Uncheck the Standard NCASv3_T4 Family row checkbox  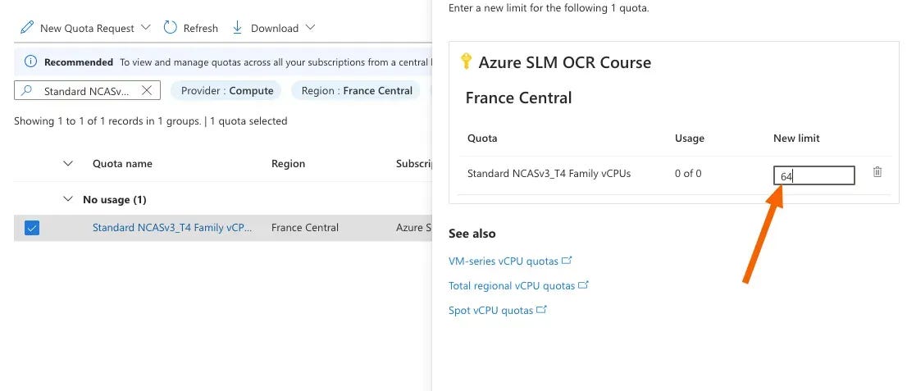point(32,228)
